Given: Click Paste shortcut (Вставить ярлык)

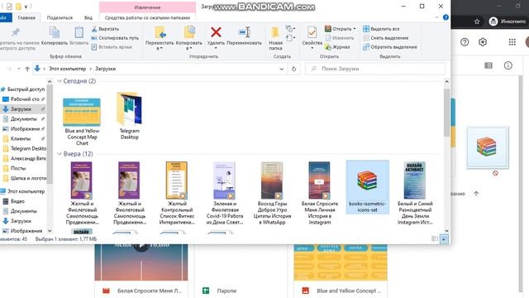Looking at the screenshot, I should click(112, 47).
